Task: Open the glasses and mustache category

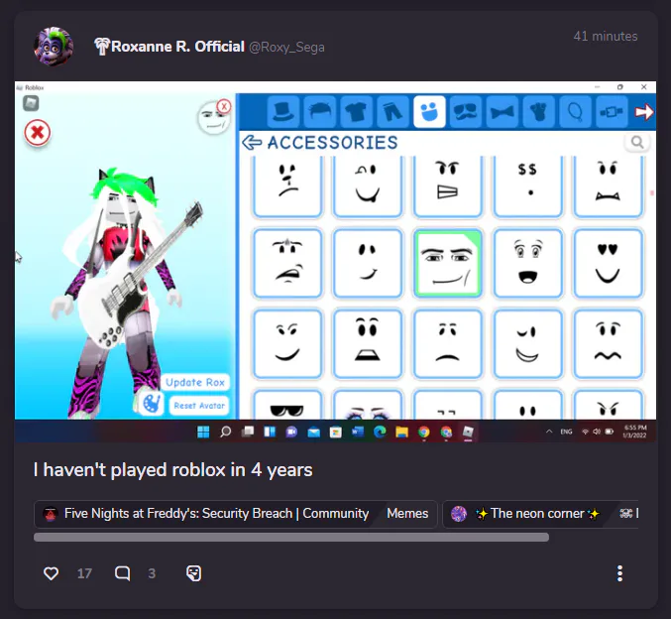Action: click(466, 112)
